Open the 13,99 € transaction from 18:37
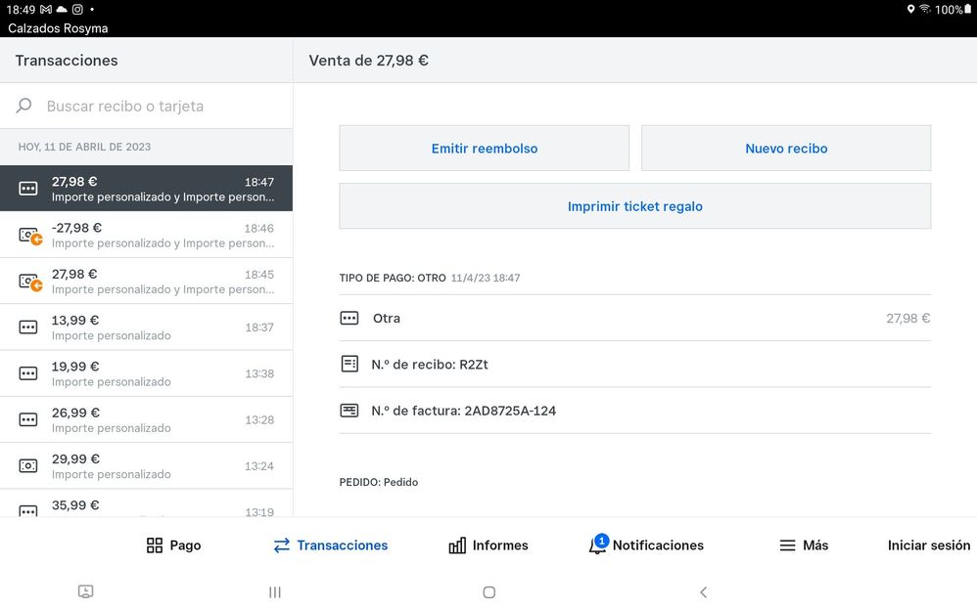The height and width of the screenshot is (610, 977). point(147,327)
